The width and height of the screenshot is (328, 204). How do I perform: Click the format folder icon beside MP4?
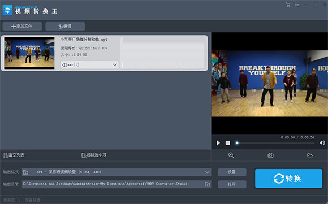click(x=25, y=172)
